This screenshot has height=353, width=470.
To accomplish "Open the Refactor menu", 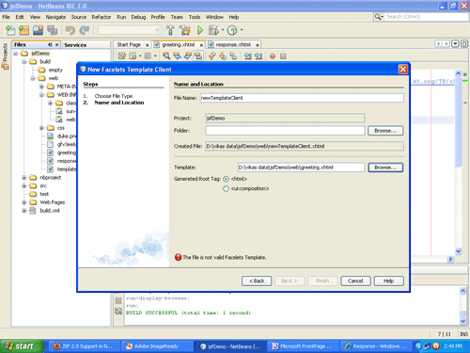I will [x=102, y=17].
